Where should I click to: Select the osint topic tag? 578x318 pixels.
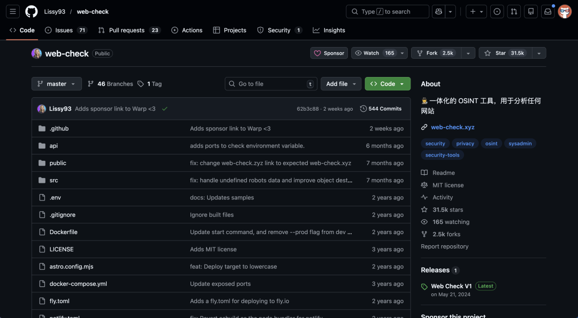pyautogui.click(x=491, y=144)
